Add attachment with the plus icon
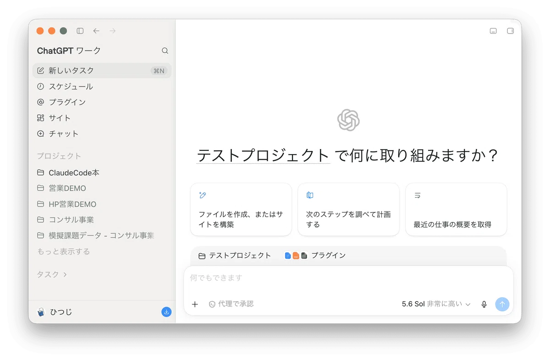Image resolution: width=550 pixels, height=361 pixels. (195, 304)
